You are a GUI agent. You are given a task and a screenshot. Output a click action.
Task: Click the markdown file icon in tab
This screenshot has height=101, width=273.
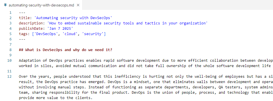click(5, 5)
